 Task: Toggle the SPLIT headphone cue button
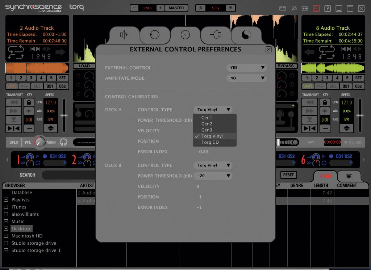(14, 142)
